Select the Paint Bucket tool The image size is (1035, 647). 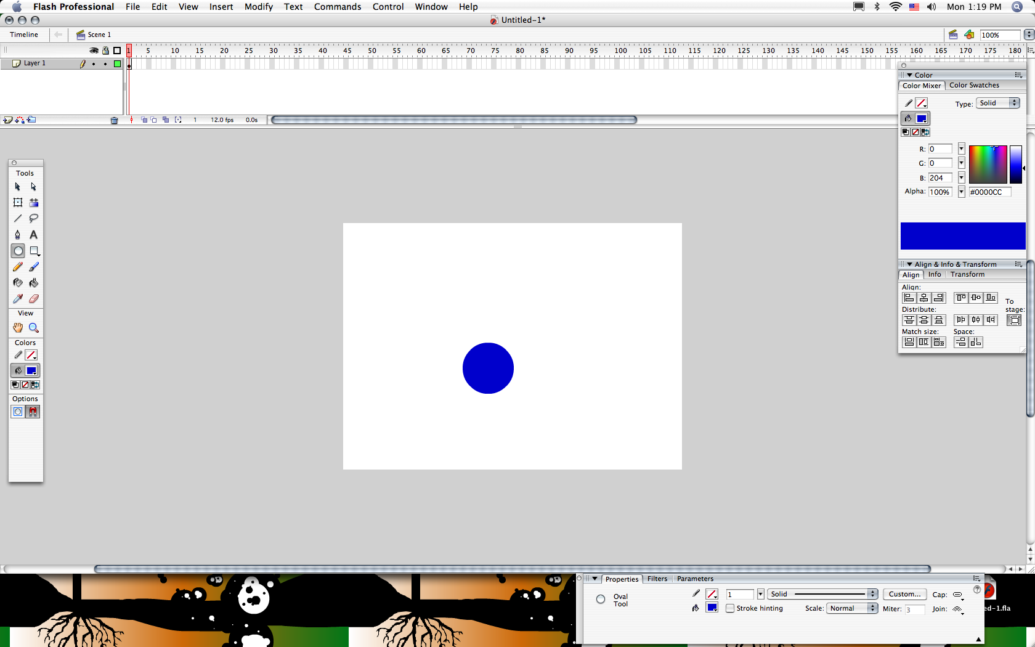click(33, 283)
